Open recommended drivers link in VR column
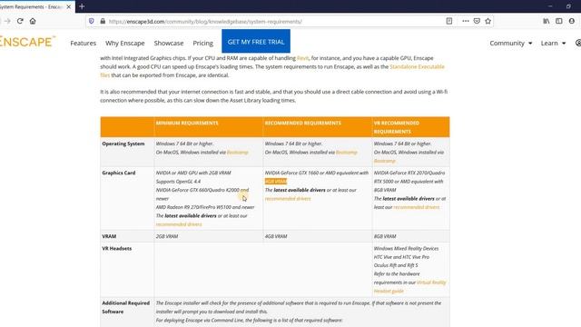Screen dimensions: 581x327 point(416,207)
